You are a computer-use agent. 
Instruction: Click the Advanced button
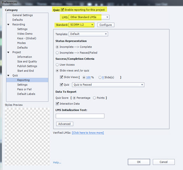click(65, 124)
